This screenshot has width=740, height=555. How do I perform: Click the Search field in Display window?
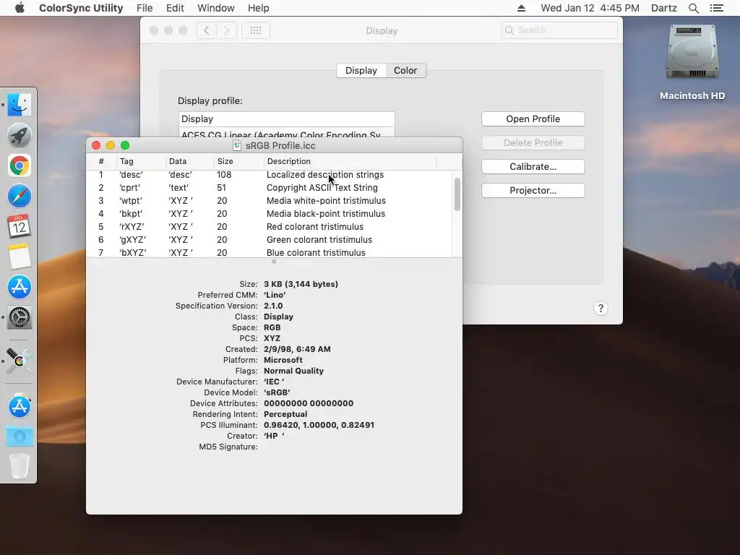pyautogui.click(x=559, y=30)
